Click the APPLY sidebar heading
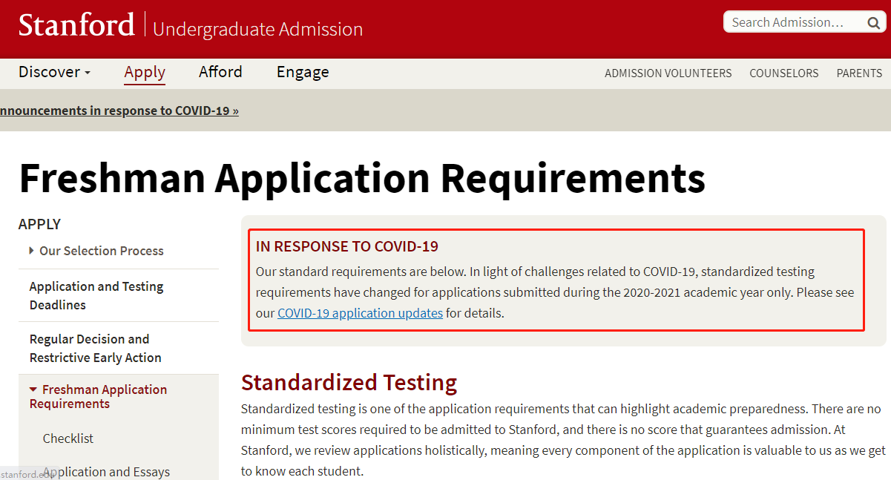Screen dimensions: 891x480 coord(39,224)
